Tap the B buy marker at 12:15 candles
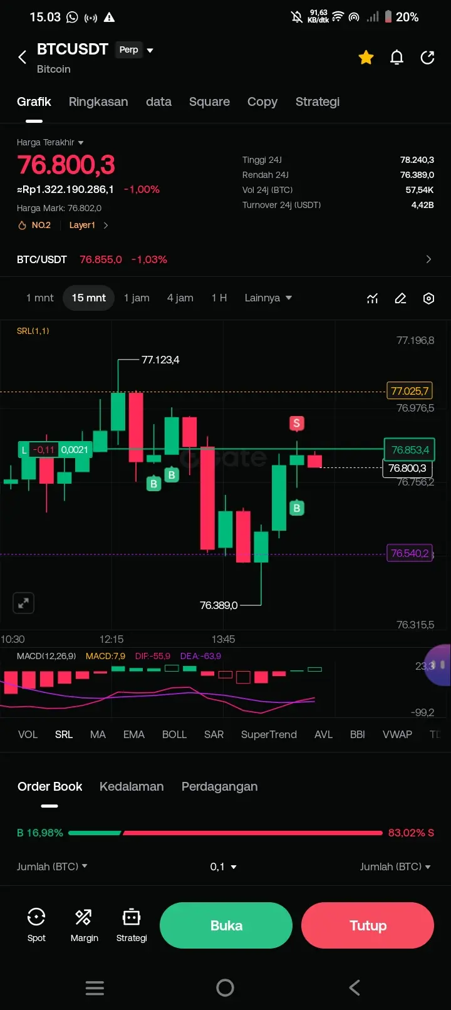The height and width of the screenshot is (1010, 451). (153, 483)
